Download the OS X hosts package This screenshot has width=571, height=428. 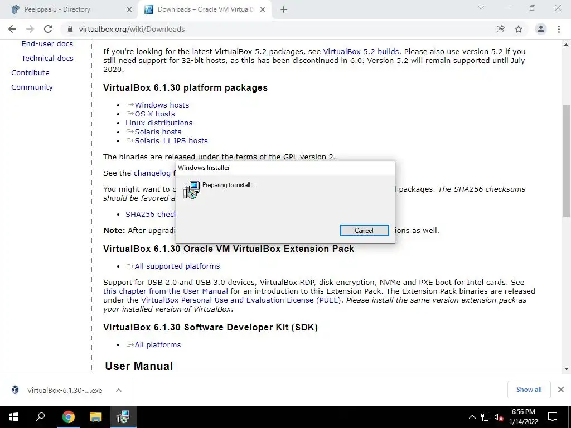pos(155,114)
